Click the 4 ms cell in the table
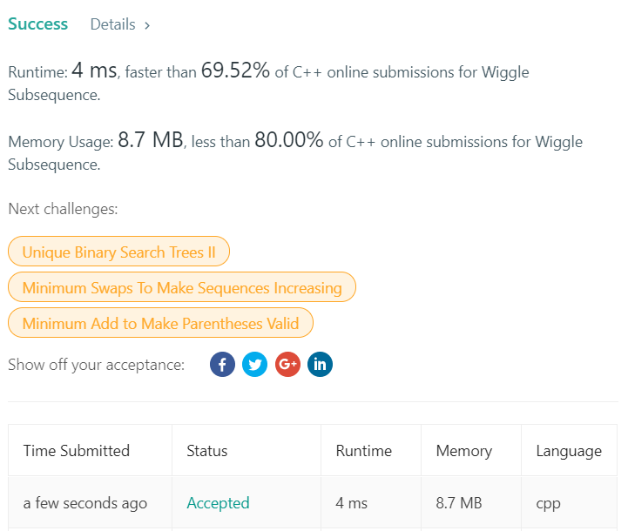 point(352,503)
